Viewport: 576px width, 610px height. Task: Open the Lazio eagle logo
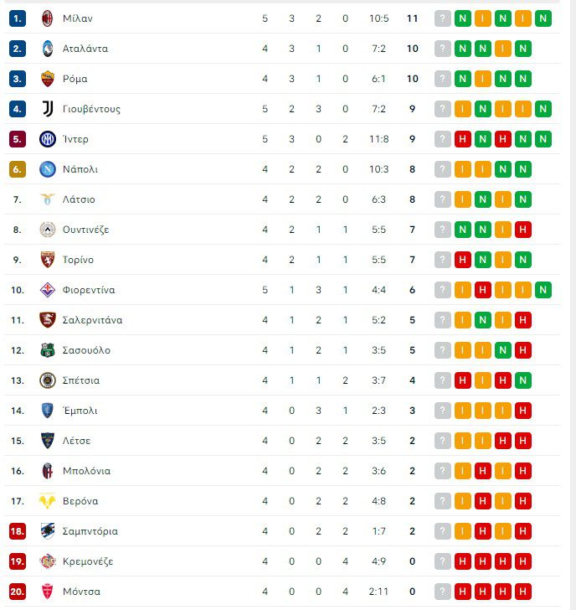48,199
